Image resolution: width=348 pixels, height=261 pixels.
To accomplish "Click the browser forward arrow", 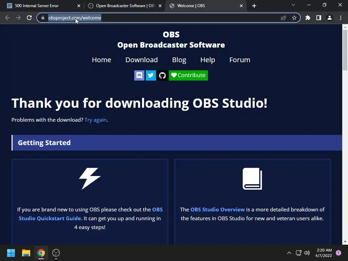I will coord(18,18).
